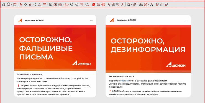Click the red flag icon
This screenshot has width=205, height=103.
click(44, 5)
